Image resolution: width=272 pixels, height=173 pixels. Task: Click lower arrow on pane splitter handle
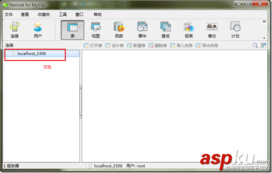point(81,115)
